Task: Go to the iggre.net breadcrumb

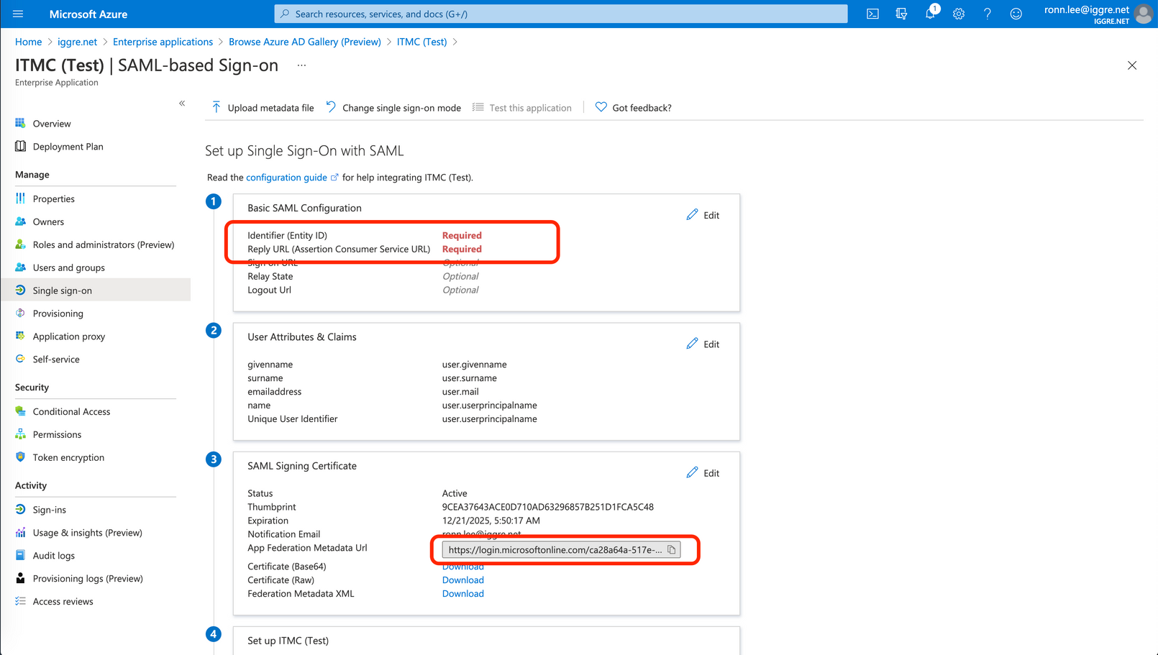Action: click(x=77, y=42)
